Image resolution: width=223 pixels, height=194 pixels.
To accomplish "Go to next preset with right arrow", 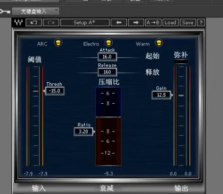I will 136,22.
